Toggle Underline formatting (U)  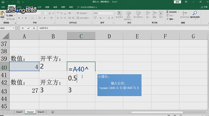click(26, 18)
